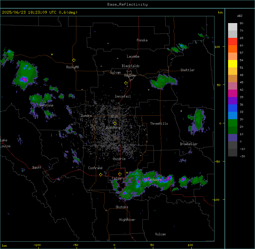Screen dimensions: 255x249
Task: Click the Innisfail city label
Action: 123,96
